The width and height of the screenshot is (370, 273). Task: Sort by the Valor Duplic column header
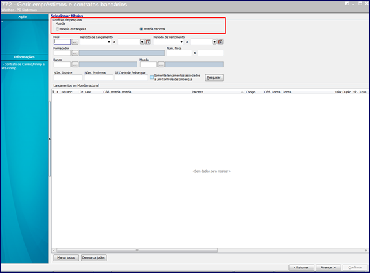pyautogui.click(x=343, y=92)
